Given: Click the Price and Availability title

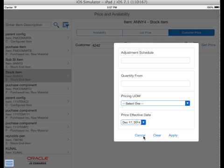Looking at the screenshot, I should pos(112,14).
